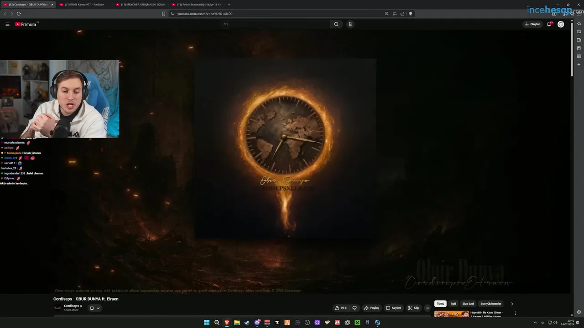The width and height of the screenshot is (584, 328).
Task: Bookmark this page icon in address bar
Action: (x=163, y=14)
